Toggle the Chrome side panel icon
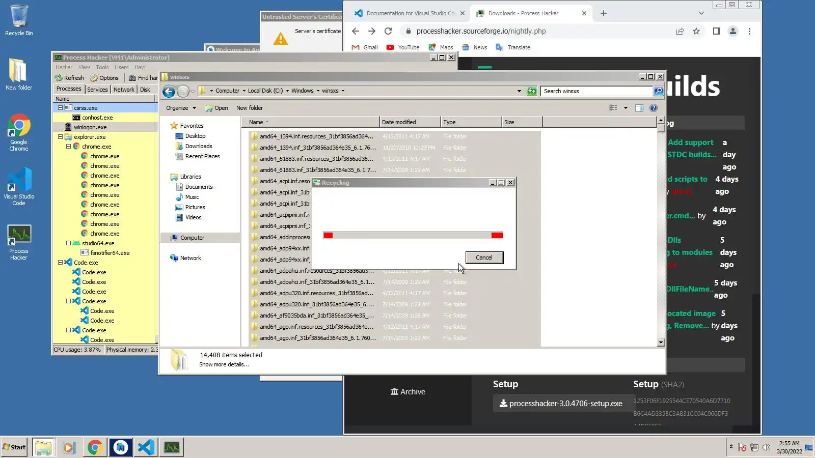Screen dimensions: 815x458 (717, 31)
